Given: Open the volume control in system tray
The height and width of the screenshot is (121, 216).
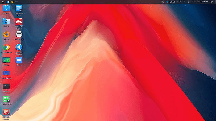Looking at the screenshot, I should click(x=184, y=2).
